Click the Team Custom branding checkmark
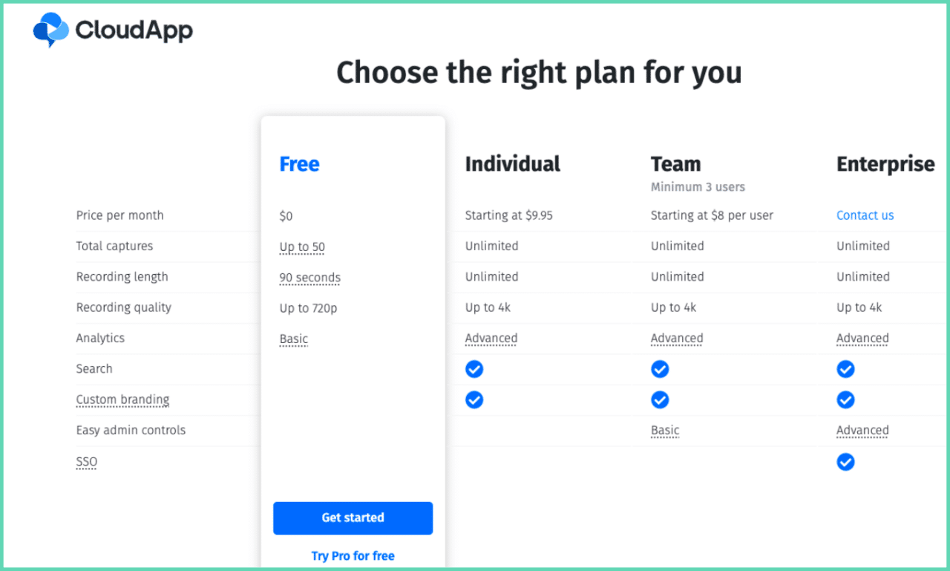This screenshot has width=950, height=571. pyautogui.click(x=660, y=400)
